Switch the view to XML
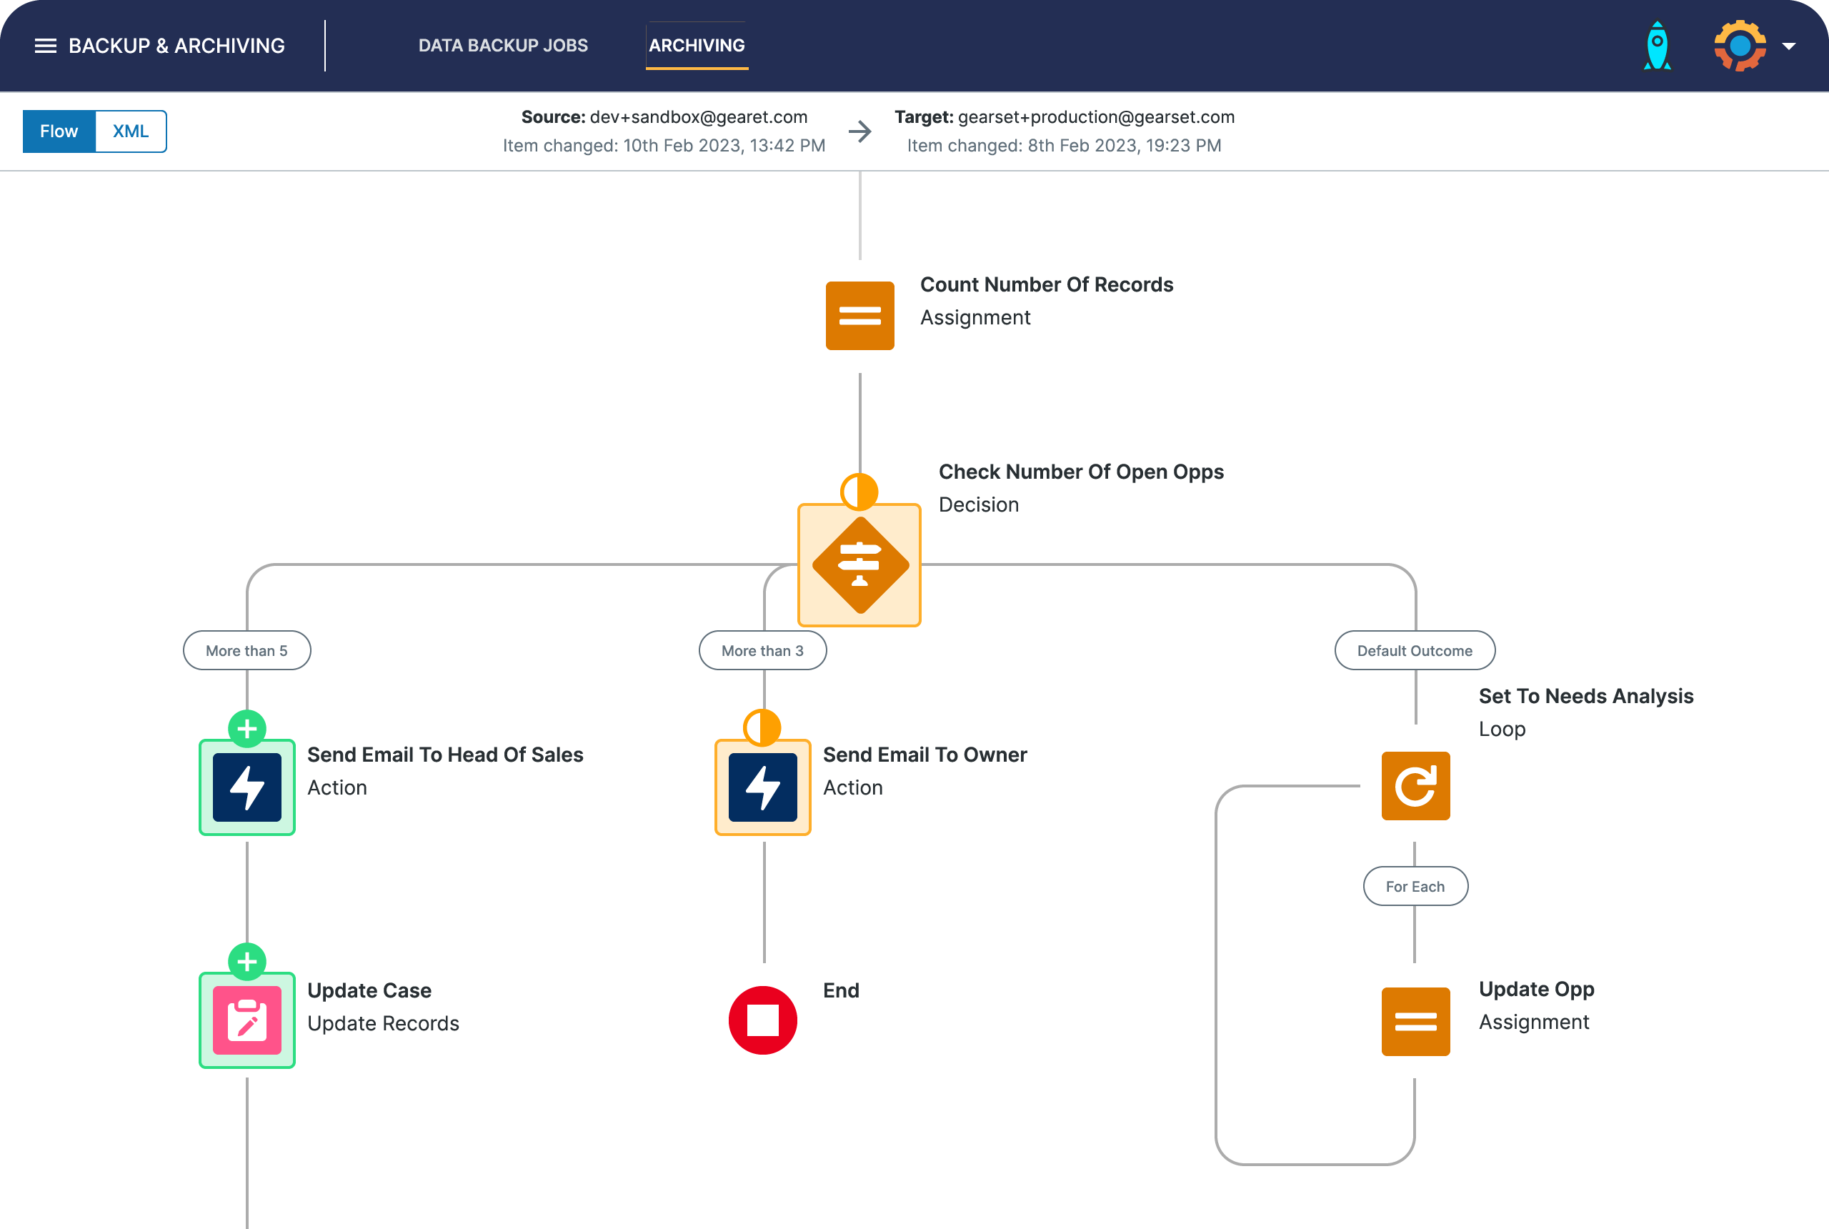This screenshot has width=1829, height=1229. coord(130,131)
